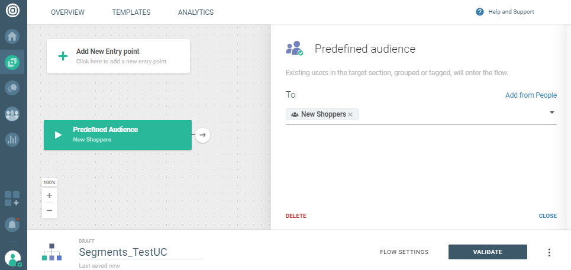Open the Analyze chart icon in sidebar

(x=12, y=140)
